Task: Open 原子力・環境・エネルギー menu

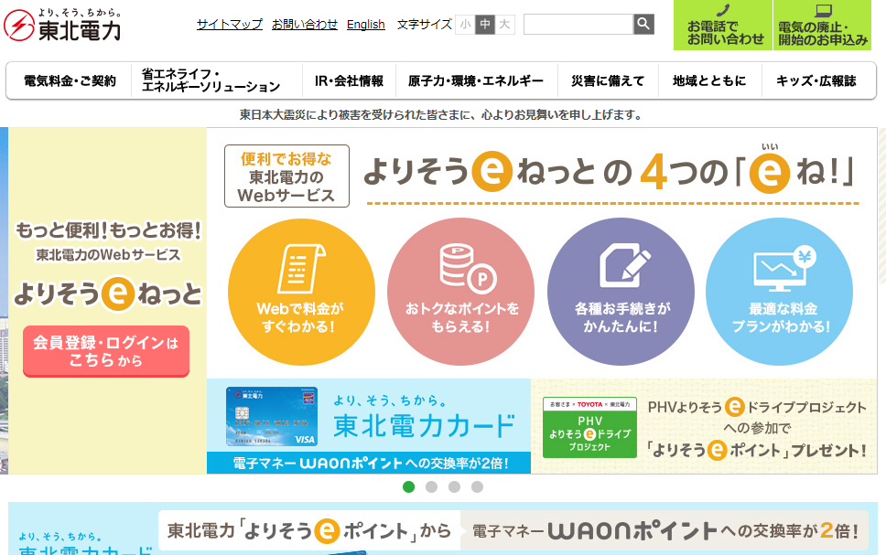Action: [476, 80]
